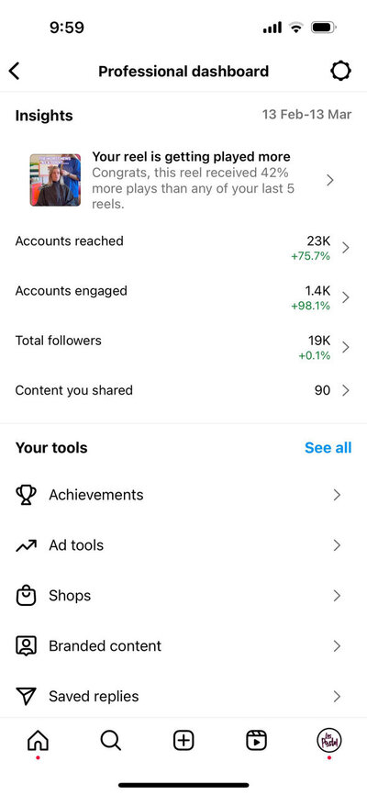Tap the Shops bag icon
Screen dimensions: 367x795
point(26,596)
